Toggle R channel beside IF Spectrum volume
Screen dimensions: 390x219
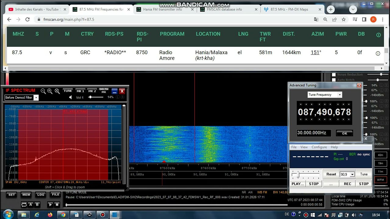click(x=122, y=97)
